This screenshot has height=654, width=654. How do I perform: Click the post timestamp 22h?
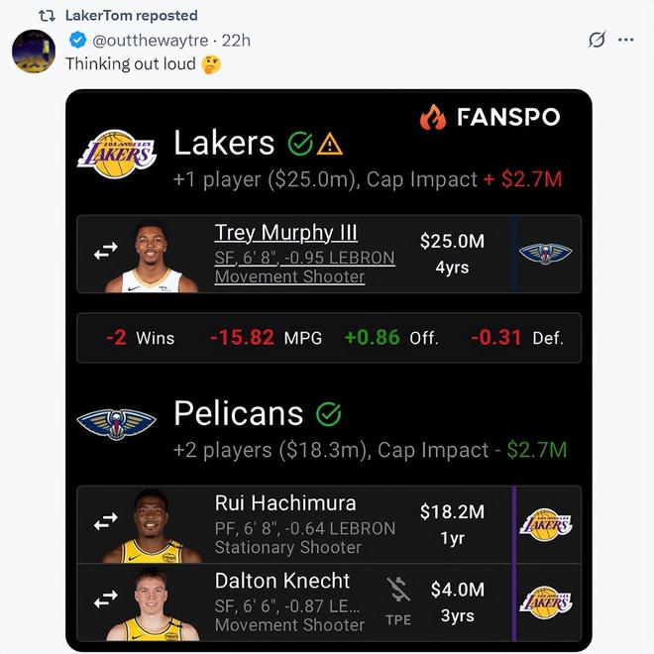coord(236,41)
